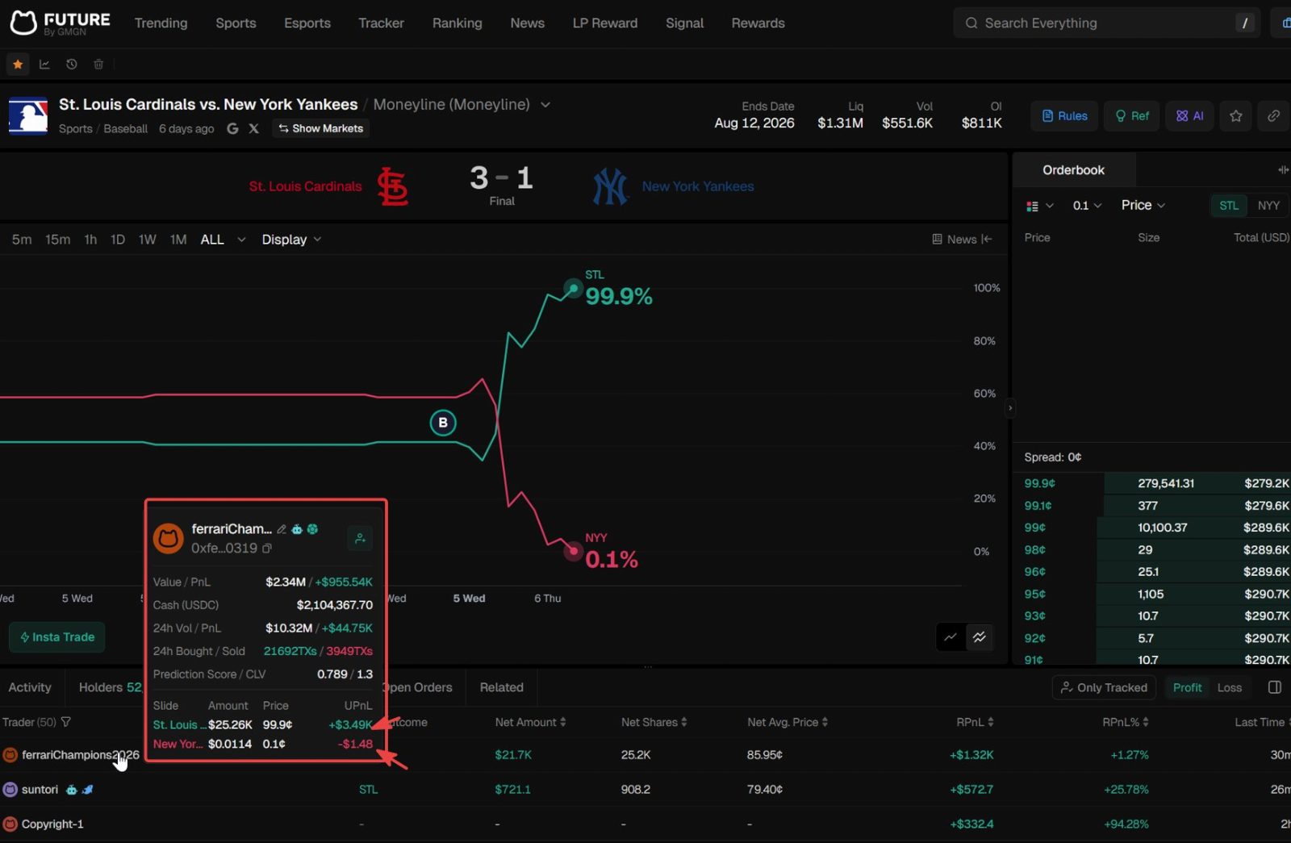This screenshot has width=1291, height=843.
Task: Switch to the Activity tab
Action: (30, 687)
